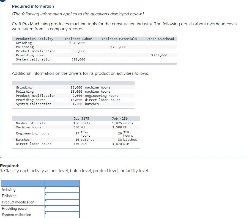Screen dimensions: 249x218
Task: Click the arrow marker beside Providing power's cell
Action: coord(46,207)
